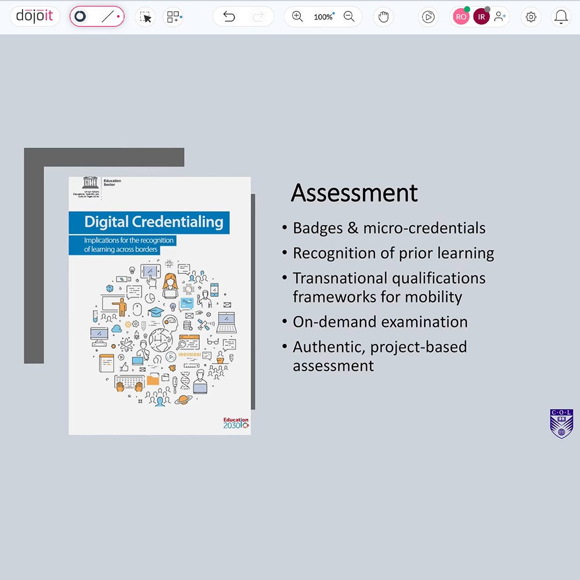The image size is (580, 580).
Task: Click the COL shield logo
Action: pos(562,424)
